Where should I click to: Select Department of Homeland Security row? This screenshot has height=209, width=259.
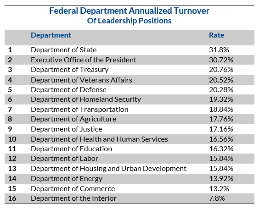129,99
